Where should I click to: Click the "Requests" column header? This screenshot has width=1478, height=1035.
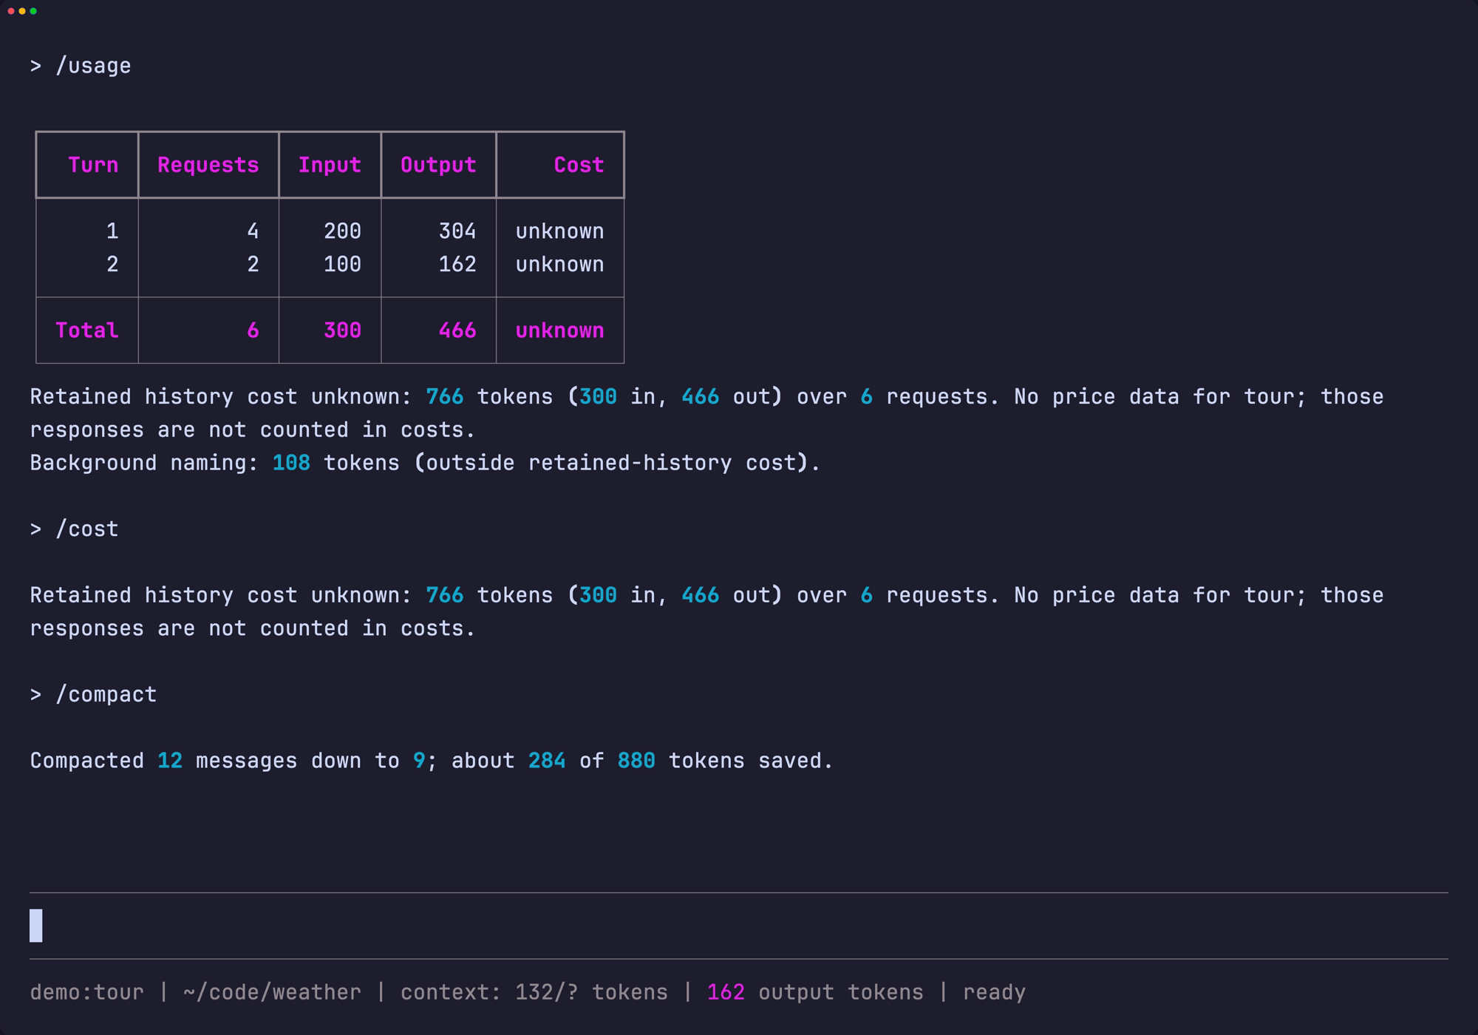[x=208, y=165]
